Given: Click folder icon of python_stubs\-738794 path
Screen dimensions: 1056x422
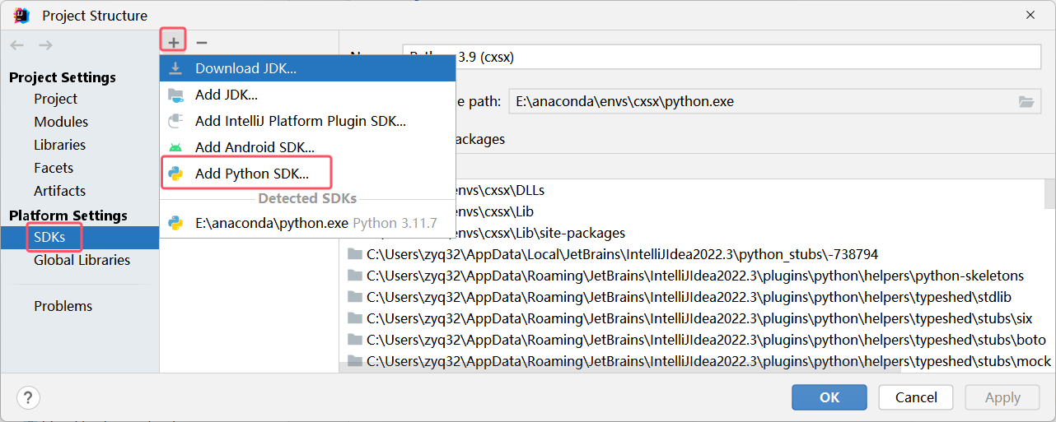Looking at the screenshot, I should [355, 254].
